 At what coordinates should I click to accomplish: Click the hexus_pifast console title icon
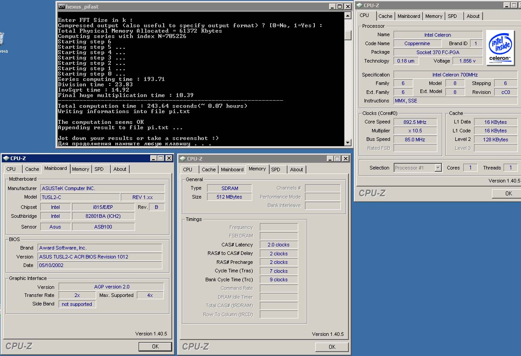pos(61,6)
